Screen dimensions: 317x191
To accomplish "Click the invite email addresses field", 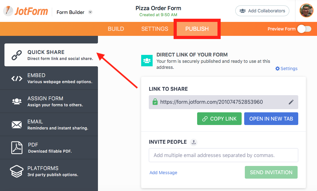I will click(223, 155).
